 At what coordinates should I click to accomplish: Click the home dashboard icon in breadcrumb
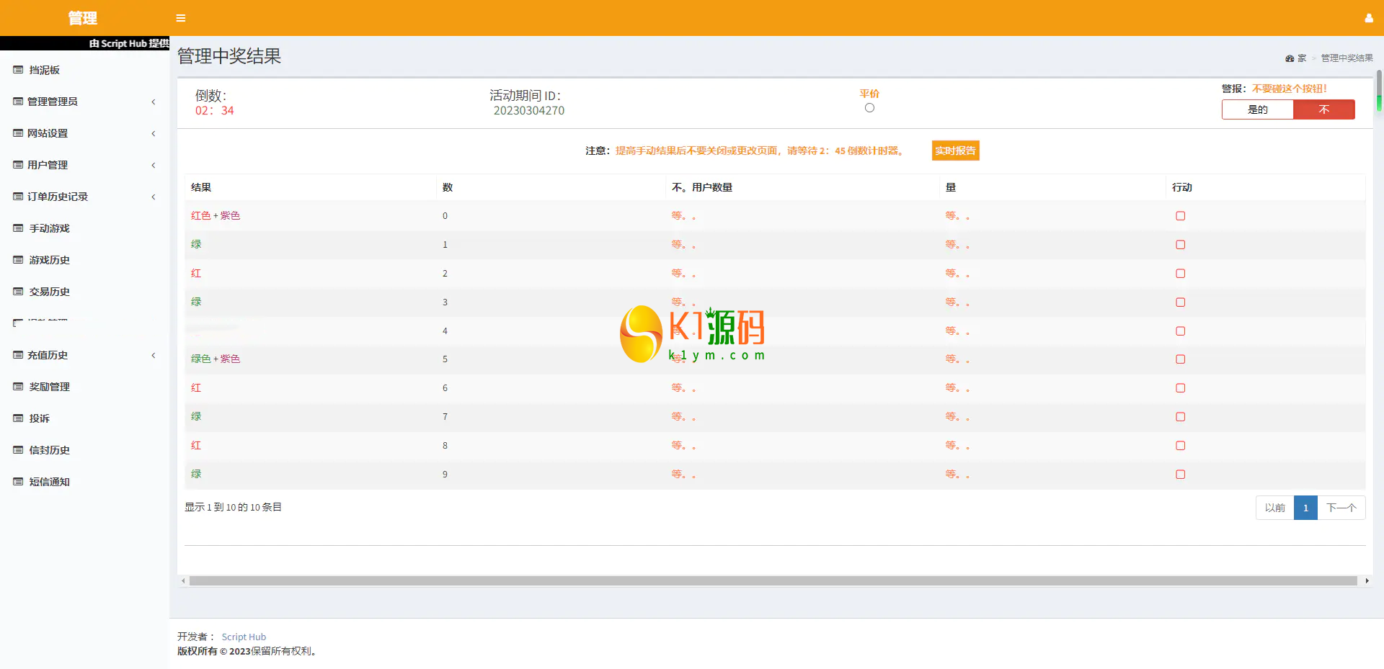1290,58
